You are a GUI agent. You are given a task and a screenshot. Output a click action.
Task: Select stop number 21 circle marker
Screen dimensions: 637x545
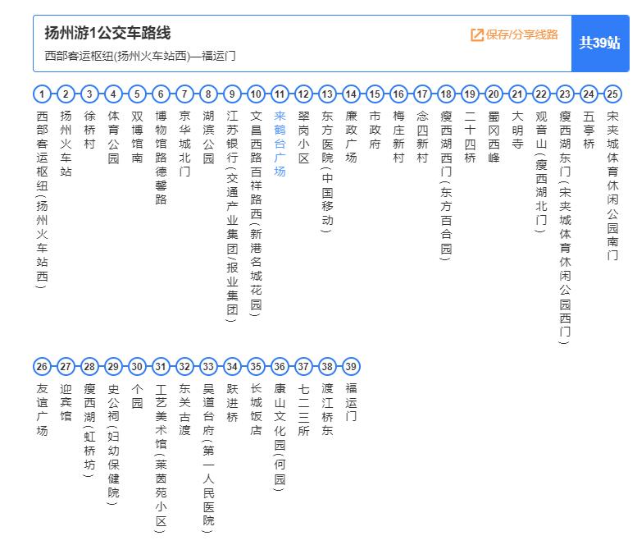[517, 94]
